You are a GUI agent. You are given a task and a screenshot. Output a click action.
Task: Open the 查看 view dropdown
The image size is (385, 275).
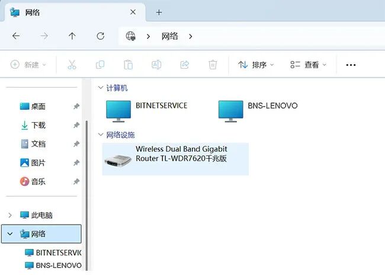[x=309, y=65]
